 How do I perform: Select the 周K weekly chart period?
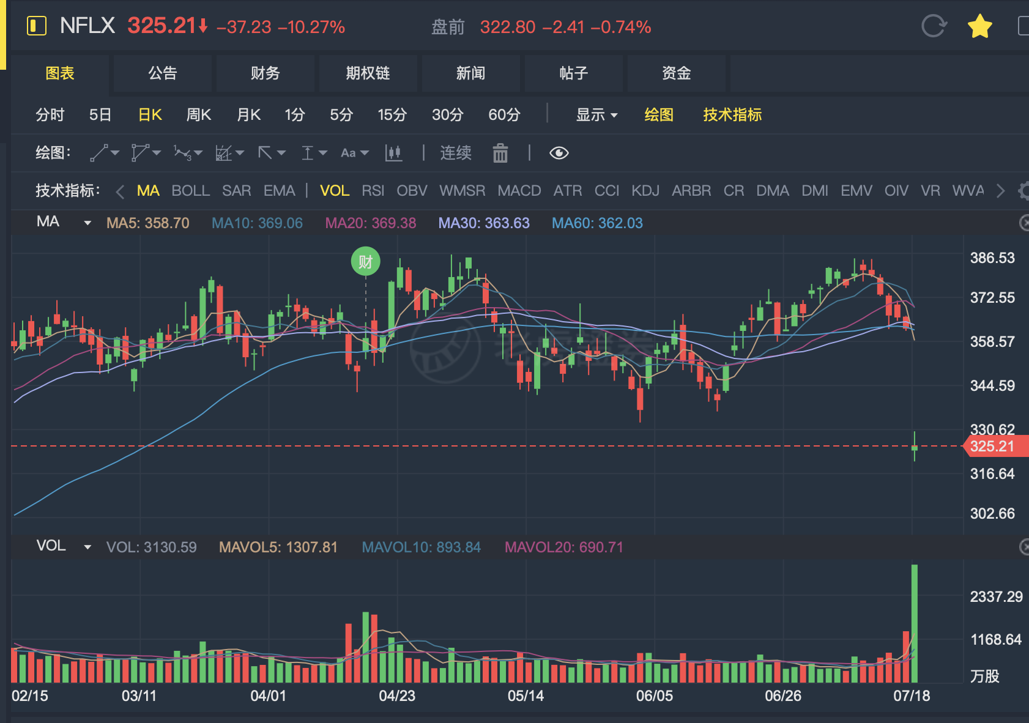pos(199,114)
